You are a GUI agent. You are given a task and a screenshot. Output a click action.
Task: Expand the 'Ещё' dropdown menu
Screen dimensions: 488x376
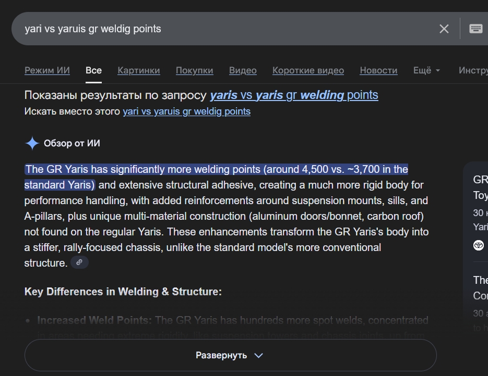click(426, 70)
